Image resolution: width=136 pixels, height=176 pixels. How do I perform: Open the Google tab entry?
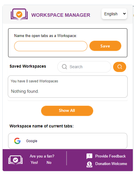click(68, 141)
